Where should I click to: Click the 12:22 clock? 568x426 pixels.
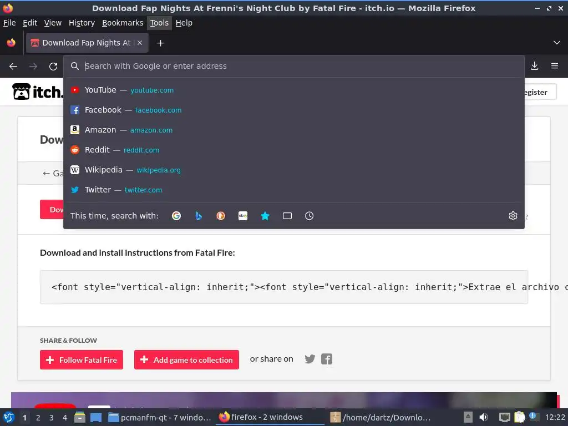(x=555, y=417)
